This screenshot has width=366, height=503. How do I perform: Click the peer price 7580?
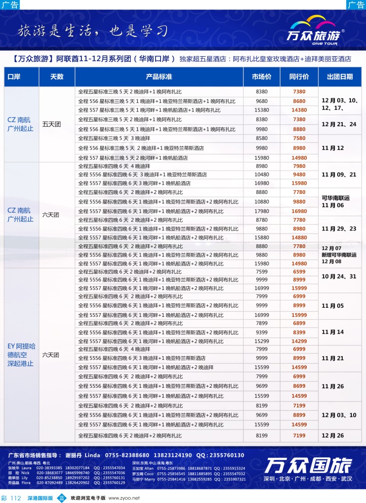(x=299, y=138)
